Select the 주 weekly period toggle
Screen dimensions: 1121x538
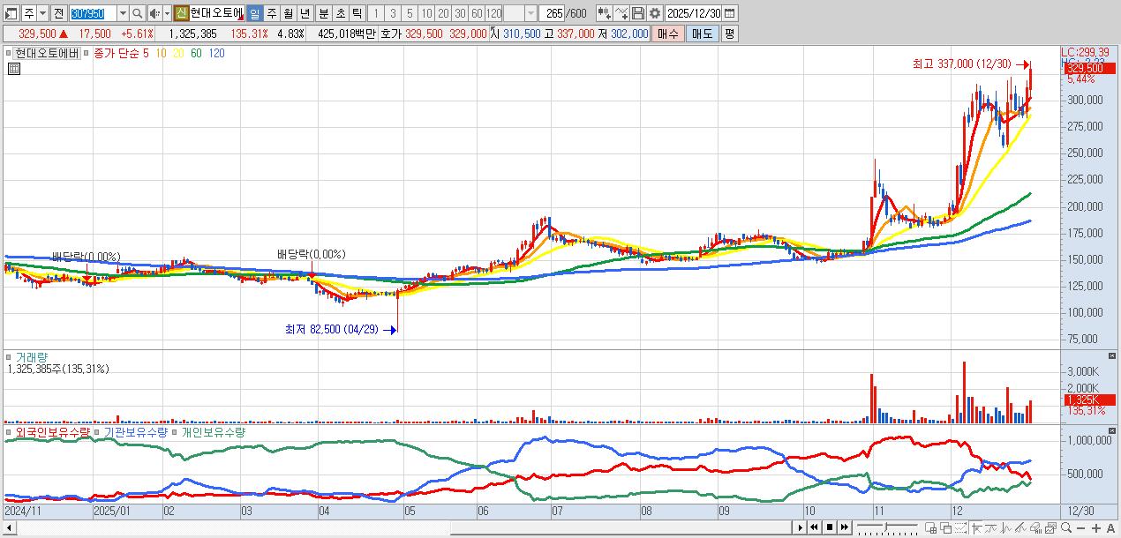tap(271, 13)
